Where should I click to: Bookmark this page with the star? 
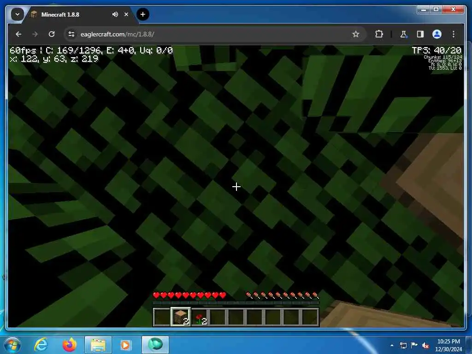point(355,34)
